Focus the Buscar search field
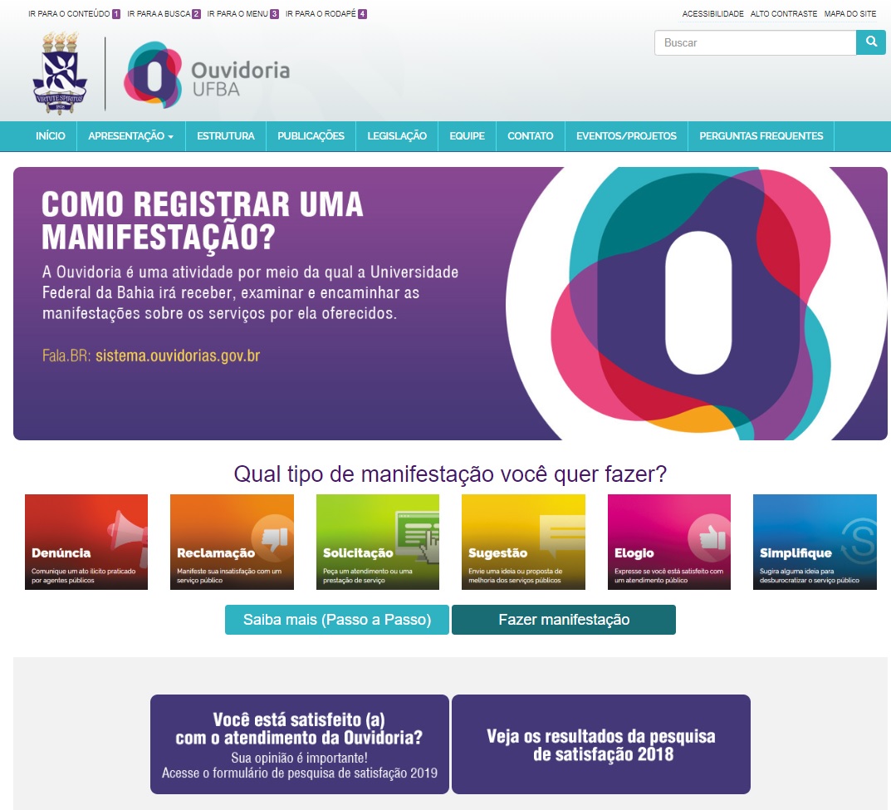This screenshot has height=810, width=891. [x=754, y=42]
